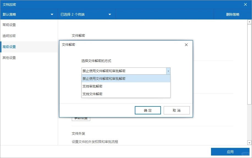Cancel via the 取消 button
Screen dimensions: 252x158
(x=177, y=110)
